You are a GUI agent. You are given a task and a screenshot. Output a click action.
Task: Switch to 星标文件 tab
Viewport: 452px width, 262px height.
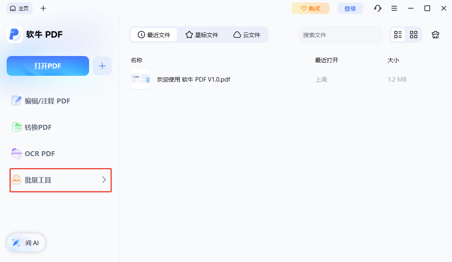(202, 35)
